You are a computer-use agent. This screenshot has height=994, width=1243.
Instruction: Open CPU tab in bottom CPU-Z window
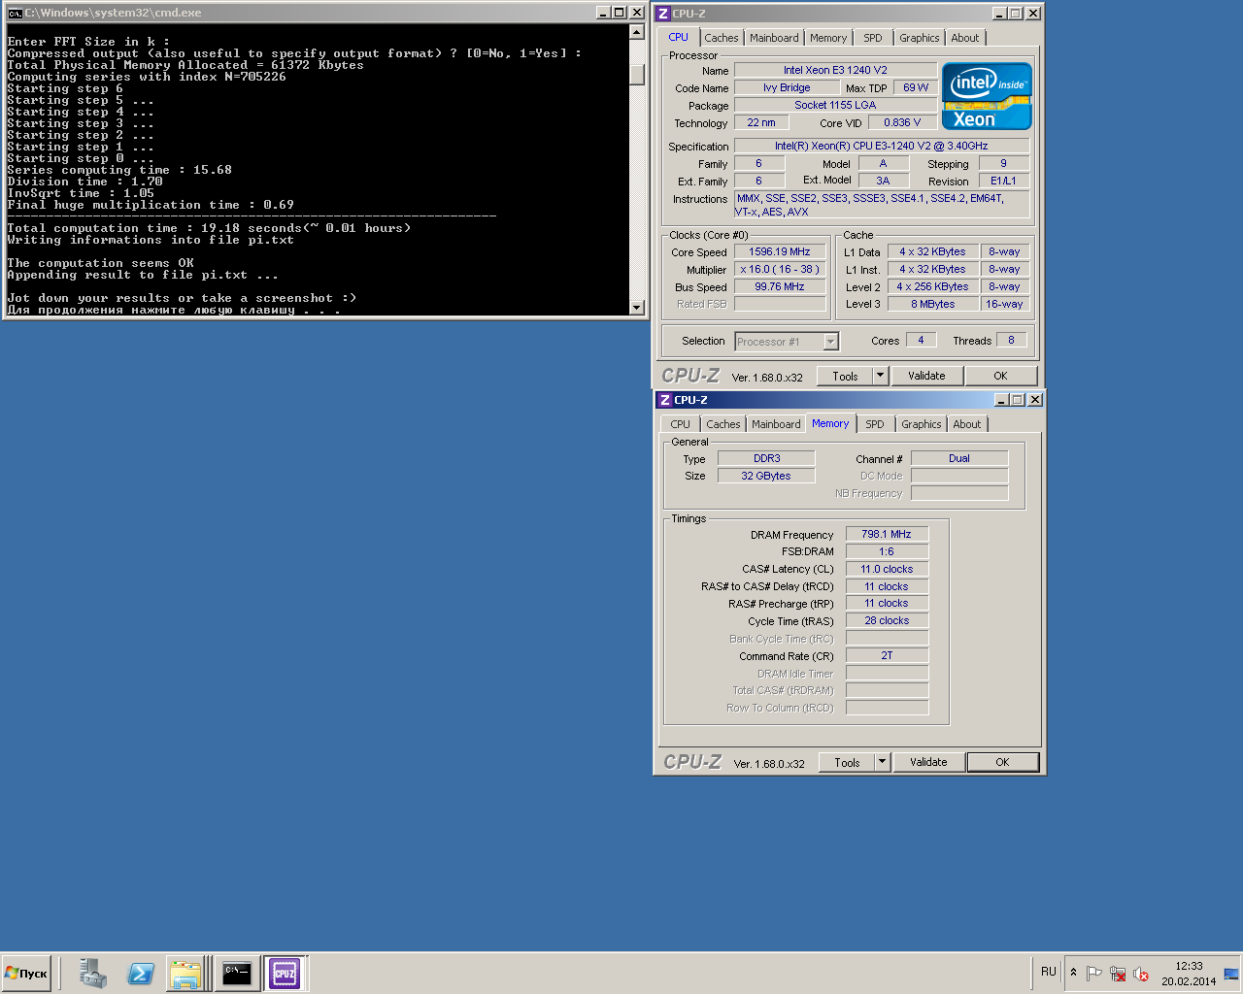pos(680,424)
